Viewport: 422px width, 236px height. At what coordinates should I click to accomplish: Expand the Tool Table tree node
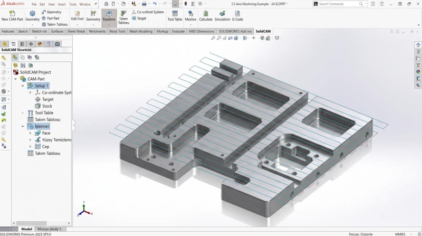tap(23, 112)
